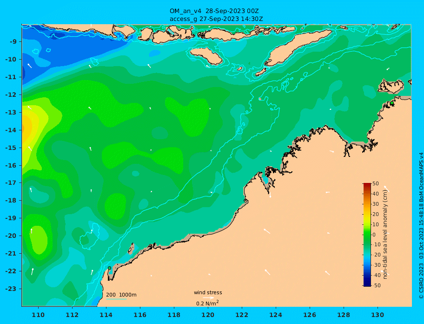Click the longitude label 128

tap(344, 315)
